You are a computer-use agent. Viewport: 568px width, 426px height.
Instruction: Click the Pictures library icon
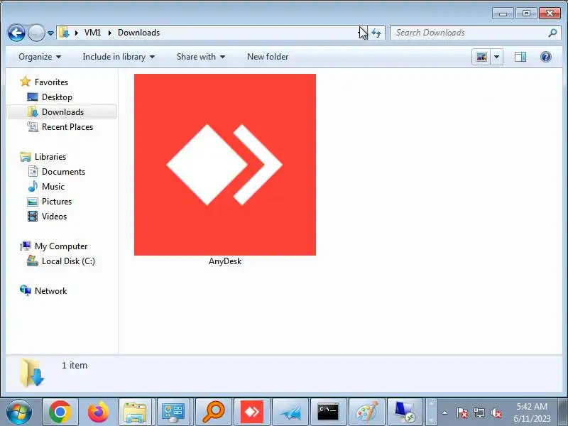pyautogui.click(x=33, y=202)
